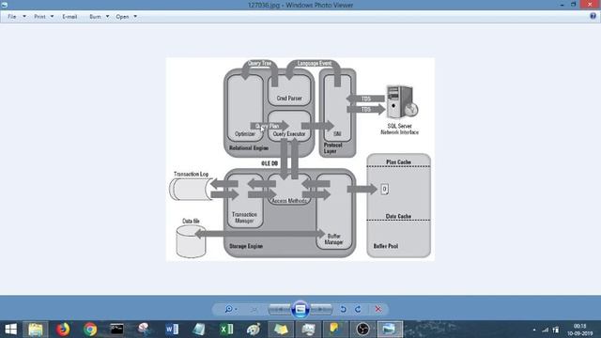The image size is (601, 338).
Task: Click the displayed SQL Server architecture image
Action: [300, 160]
